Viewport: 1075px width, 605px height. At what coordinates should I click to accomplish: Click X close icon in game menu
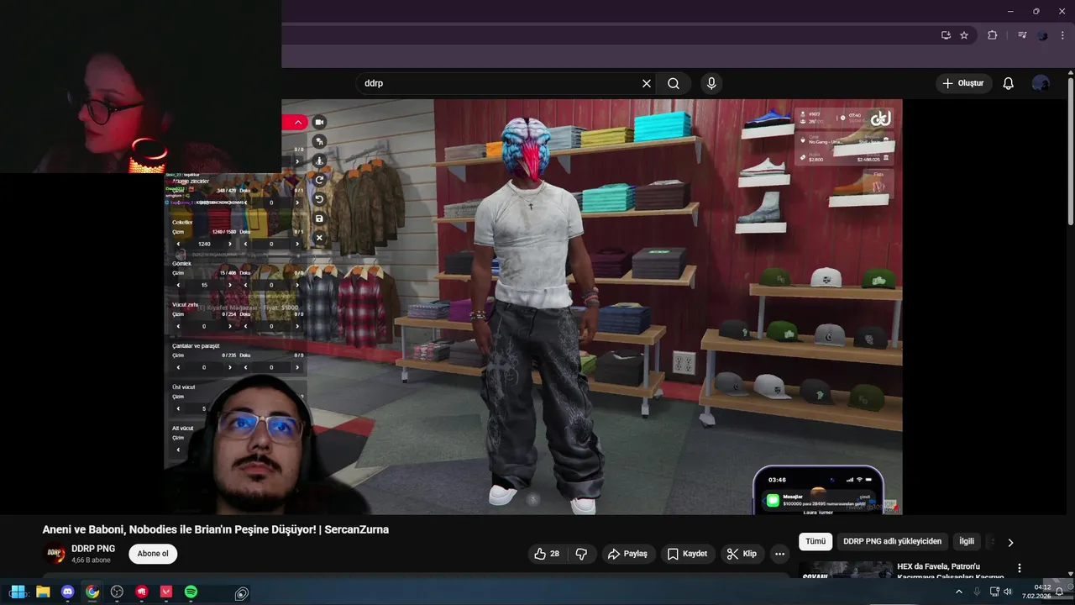click(319, 238)
